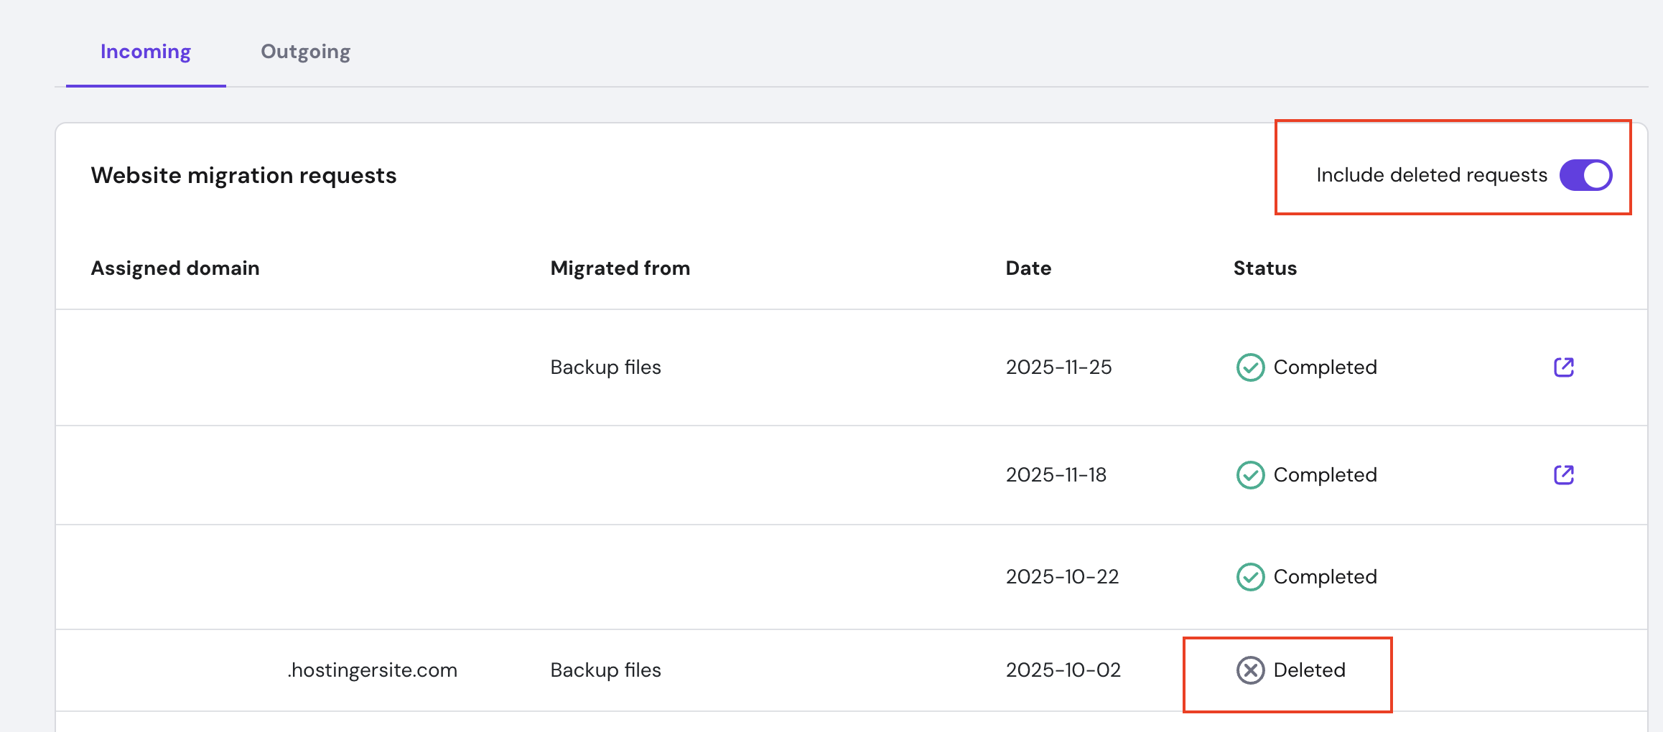The image size is (1663, 732).
Task: Open the Outgoing tab
Action: pyautogui.click(x=305, y=52)
